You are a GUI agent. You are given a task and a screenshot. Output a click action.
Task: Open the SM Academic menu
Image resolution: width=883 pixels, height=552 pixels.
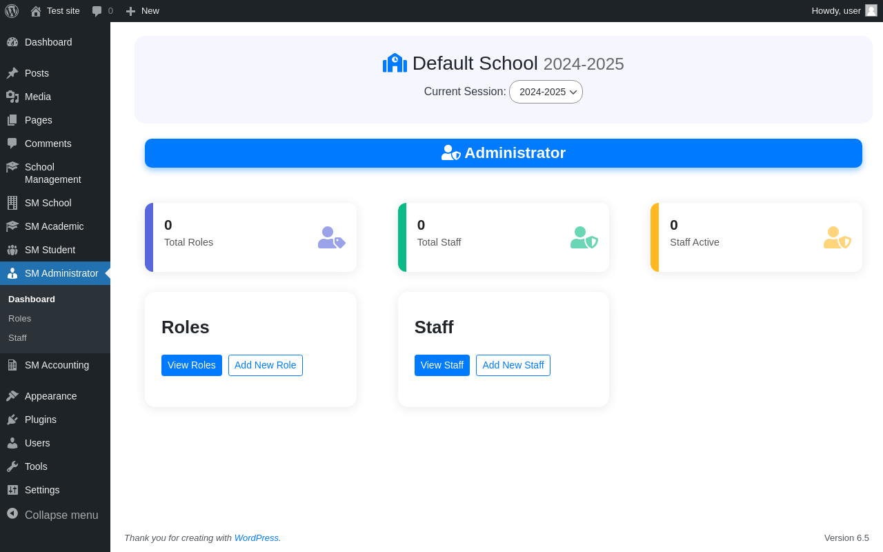click(x=55, y=226)
